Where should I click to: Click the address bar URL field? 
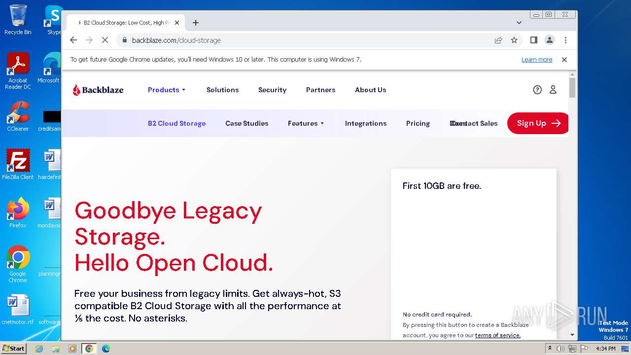306,40
